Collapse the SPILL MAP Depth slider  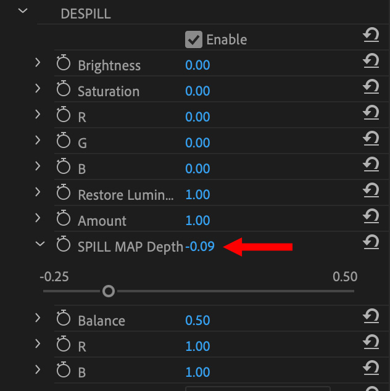[x=40, y=244]
